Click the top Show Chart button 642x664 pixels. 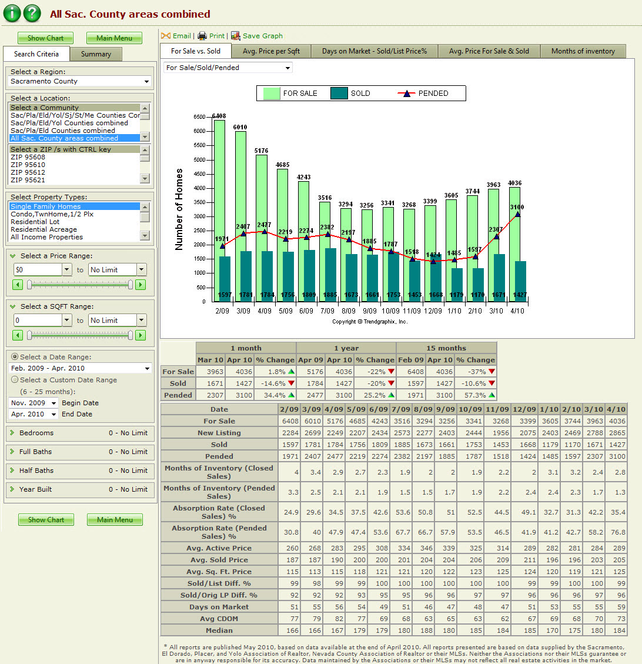coord(45,38)
